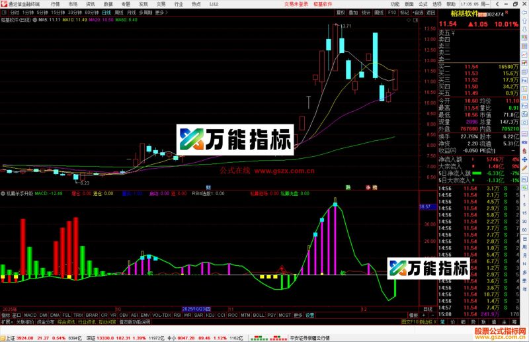This screenshot has height=342, width=529.
Task: Click the green-red market breadth bars in status bar
Action: (268, 338)
